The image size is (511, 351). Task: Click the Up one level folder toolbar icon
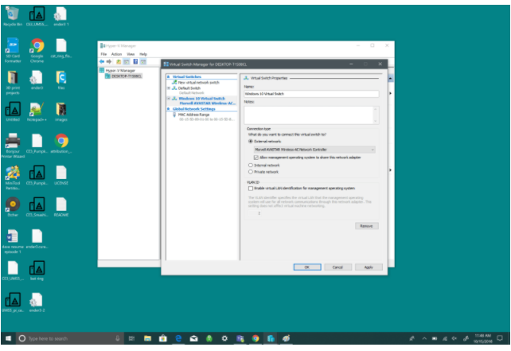(x=119, y=61)
